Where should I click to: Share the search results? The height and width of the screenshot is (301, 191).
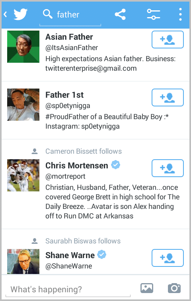(120, 14)
